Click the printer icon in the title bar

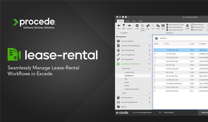coord(123,17)
